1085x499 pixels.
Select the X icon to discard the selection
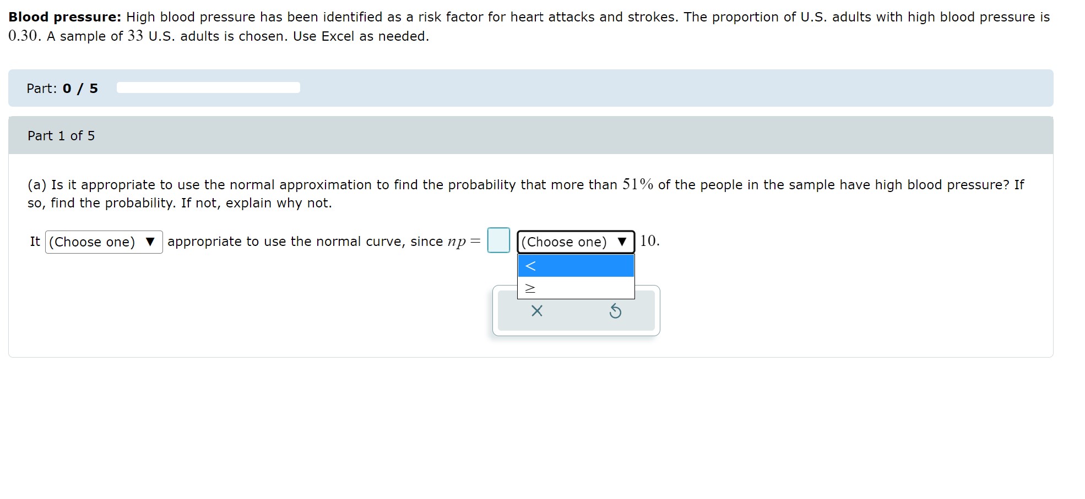tap(536, 311)
